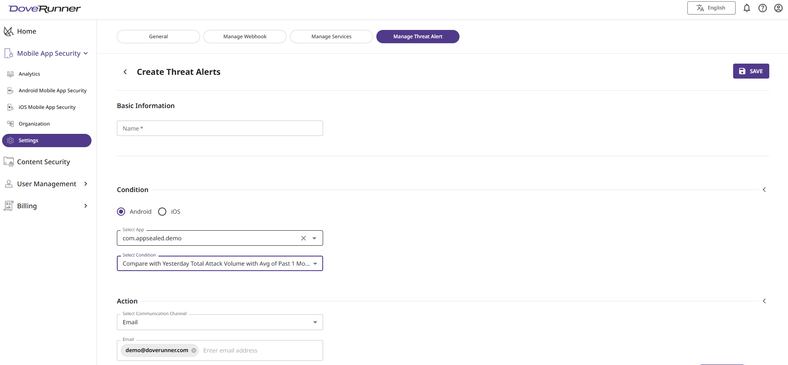Focus the Name input field
Image resolution: width=788 pixels, height=365 pixels.
(220, 128)
